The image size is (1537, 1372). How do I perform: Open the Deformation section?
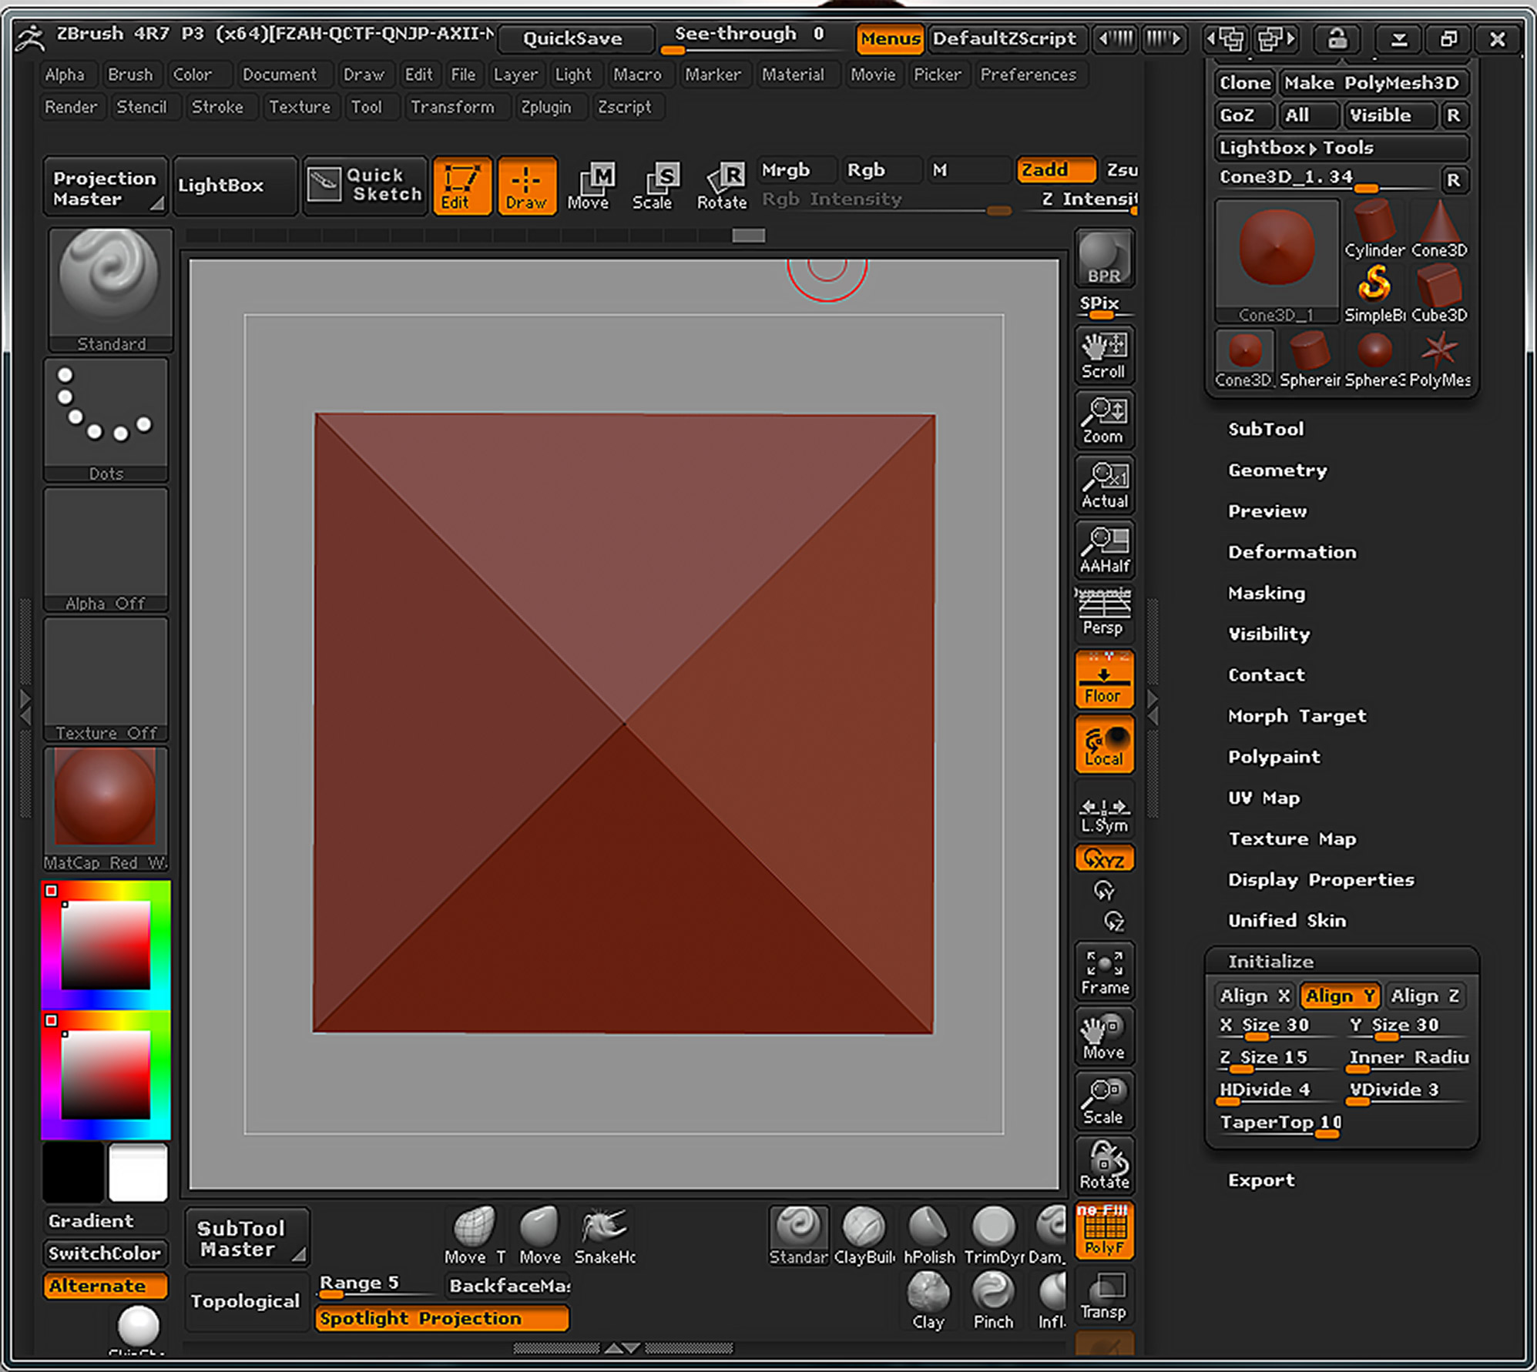pyautogui.click(x=1291, y=552)
